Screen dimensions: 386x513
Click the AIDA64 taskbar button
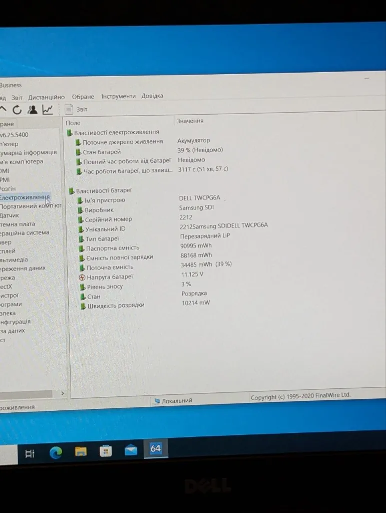156,448
